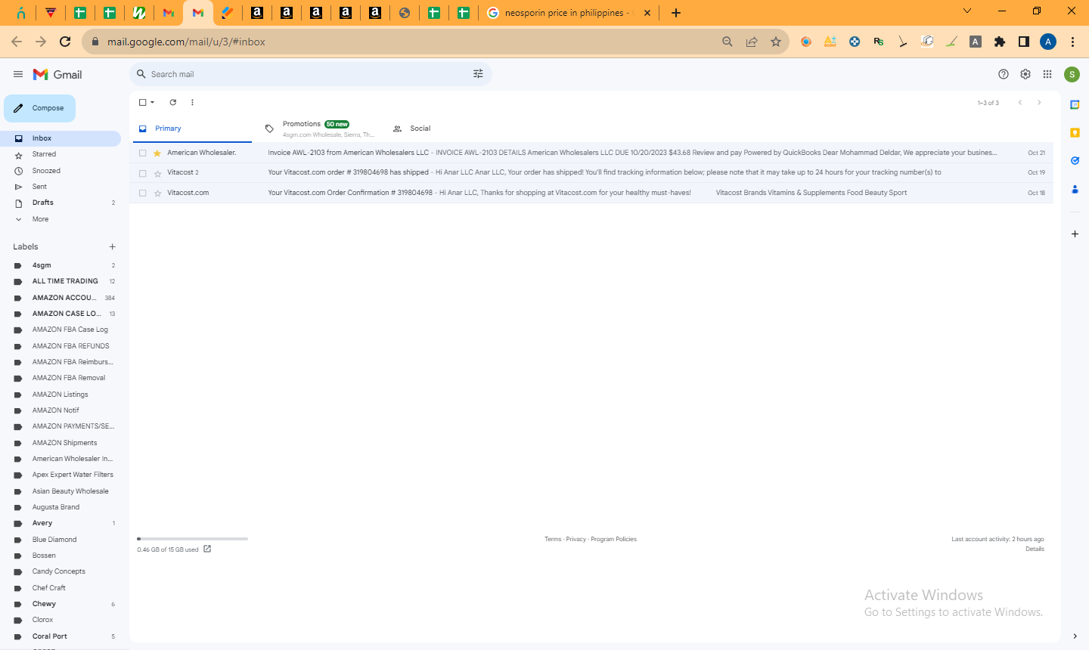This screenshot has width=1089, height=650.
Task: Switch to the Primary tab
Action: [x=192, y=128]
